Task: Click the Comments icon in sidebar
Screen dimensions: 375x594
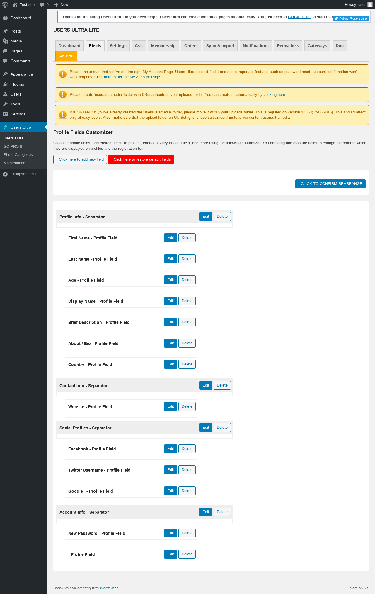Action: pyautogui.click(x=5, y=61)
